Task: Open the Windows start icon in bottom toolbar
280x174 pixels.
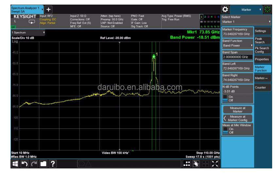Action: pos(15,164)
